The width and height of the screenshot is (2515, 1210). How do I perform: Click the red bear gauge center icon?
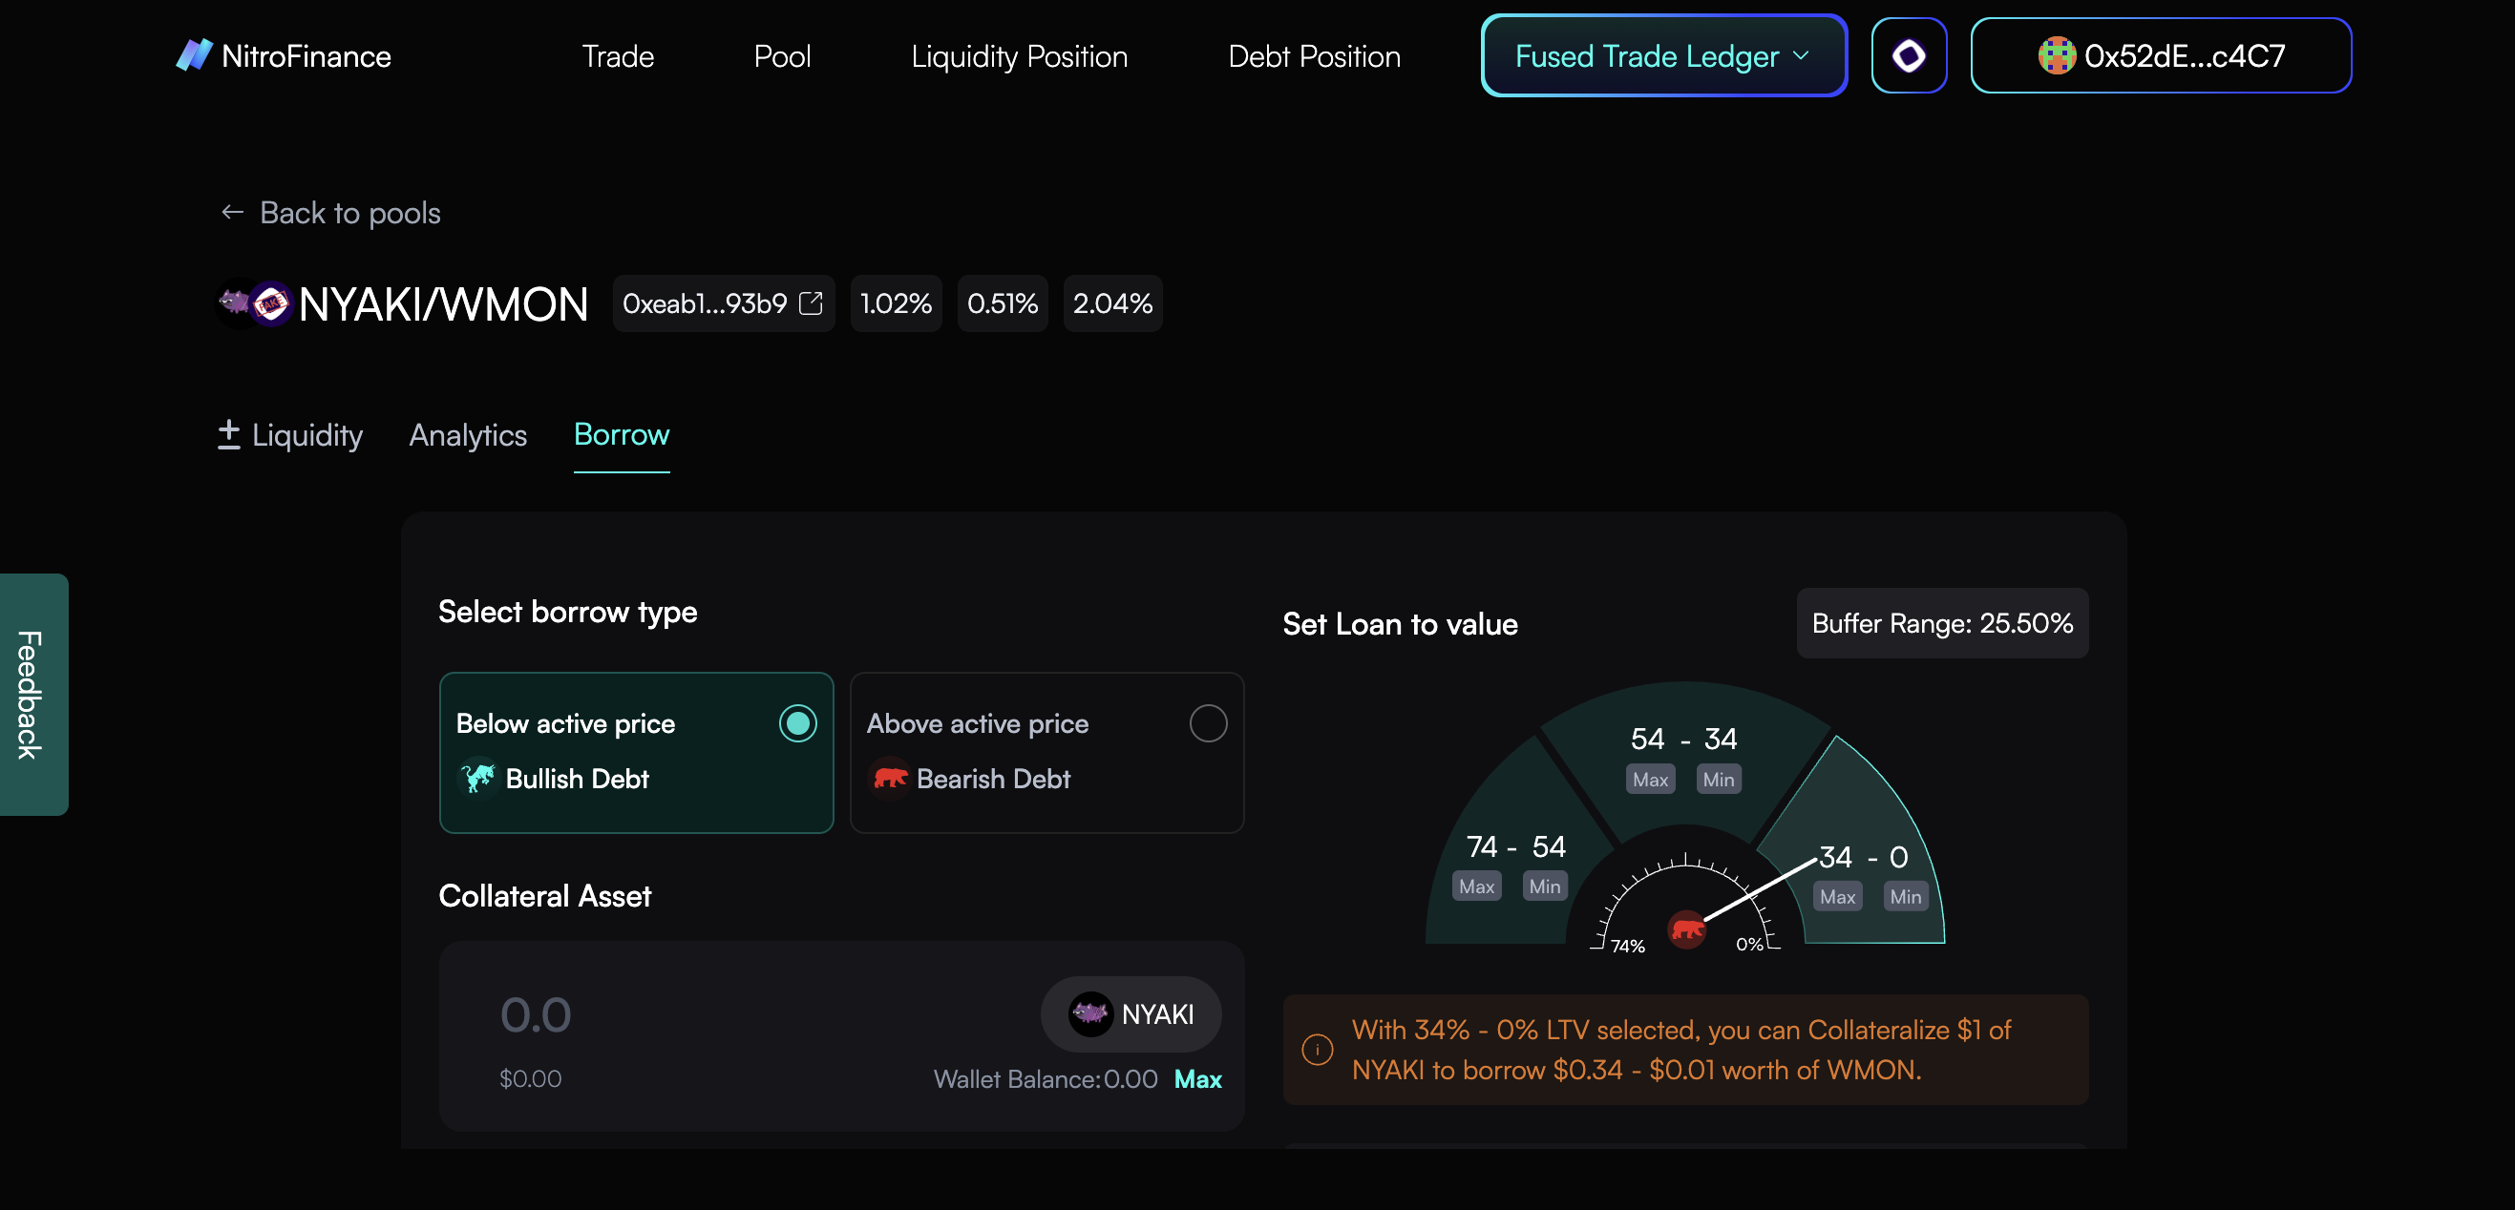click(x=1686, y=928)
